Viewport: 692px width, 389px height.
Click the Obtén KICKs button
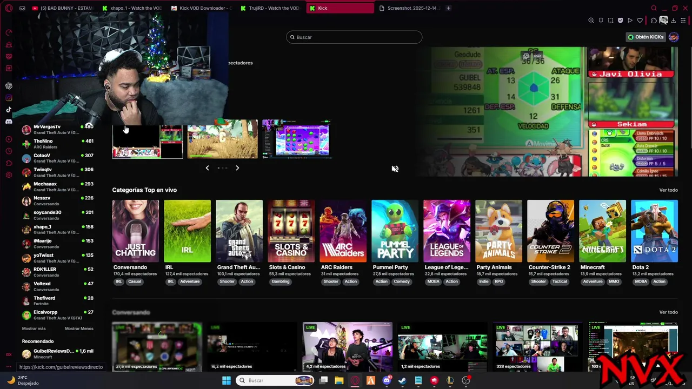click(646, 37)
